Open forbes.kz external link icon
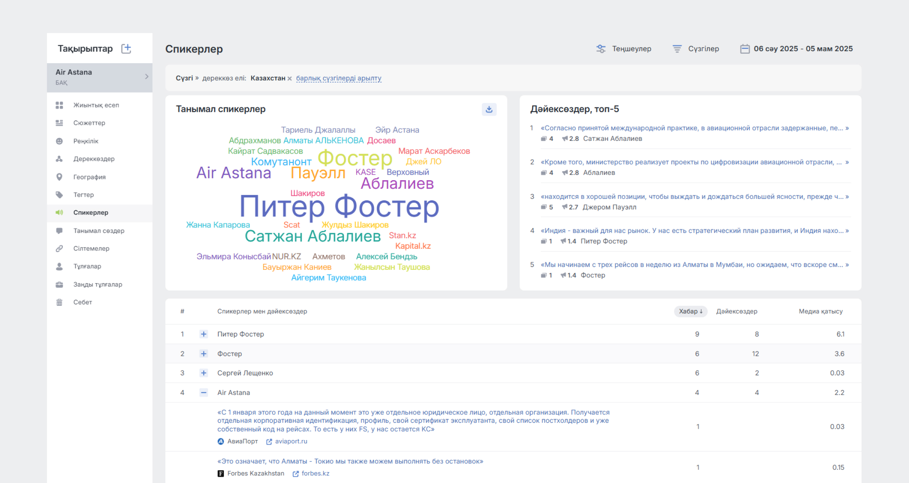909x483 pixels. coord(295,474)
